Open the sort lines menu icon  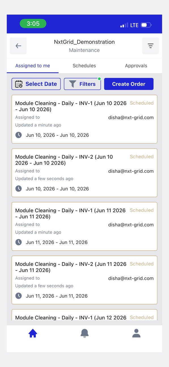coord(151,46)
